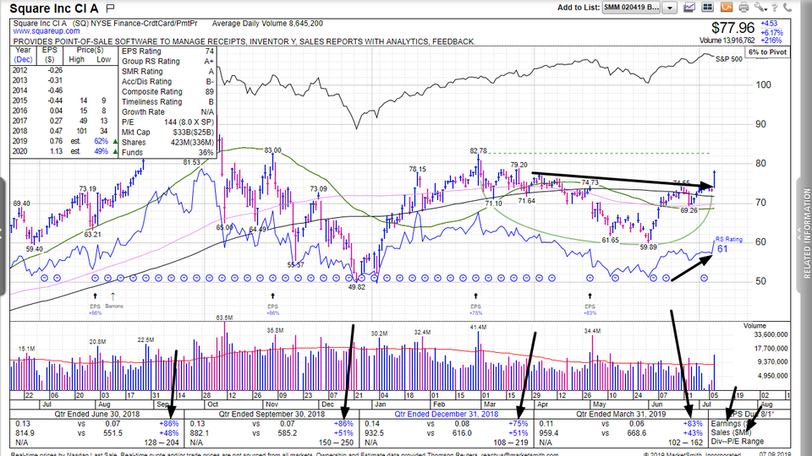Viewport: 812px width, 456px height.
Task: Click the Qtr Ended December 31, 2018 header
Action: pos(447,414)
